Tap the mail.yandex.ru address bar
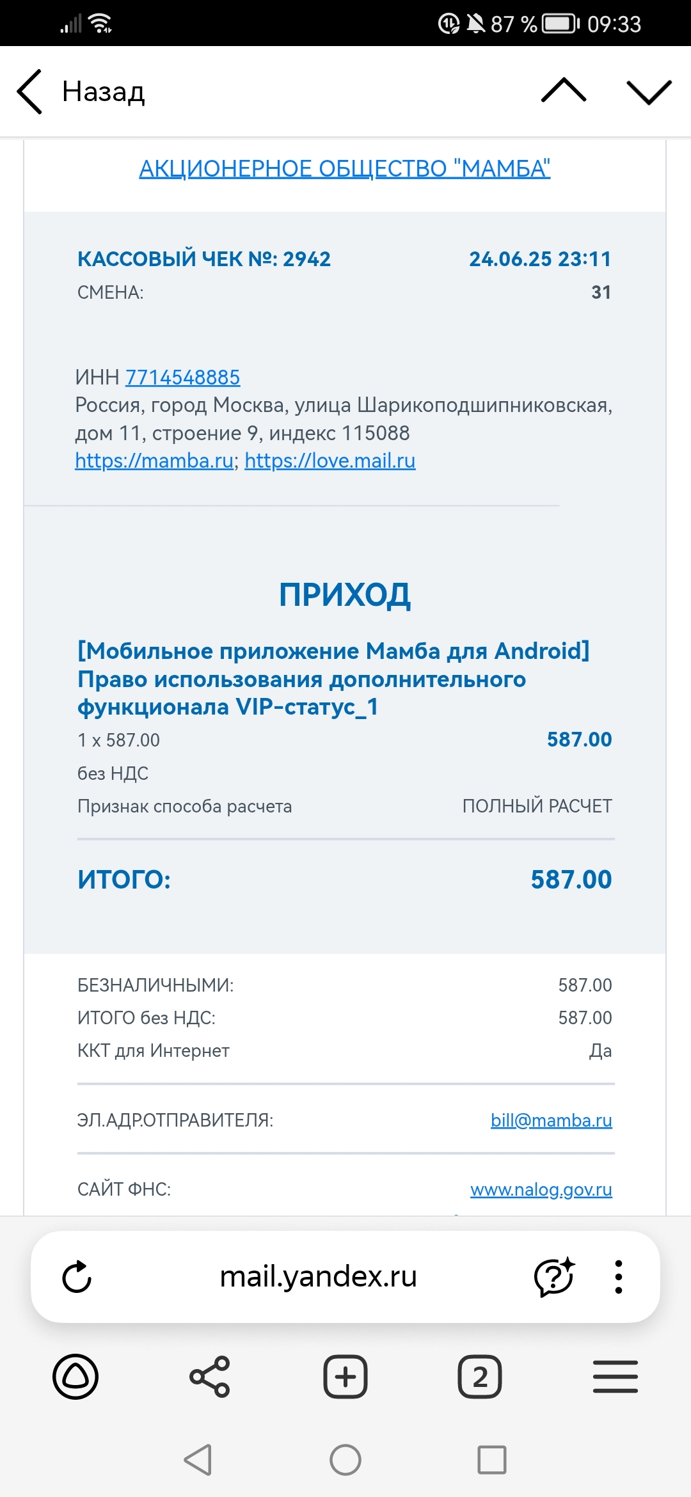Image resolution: width=691 pixels, height=1497 pixels. (x=318, y=1277)
